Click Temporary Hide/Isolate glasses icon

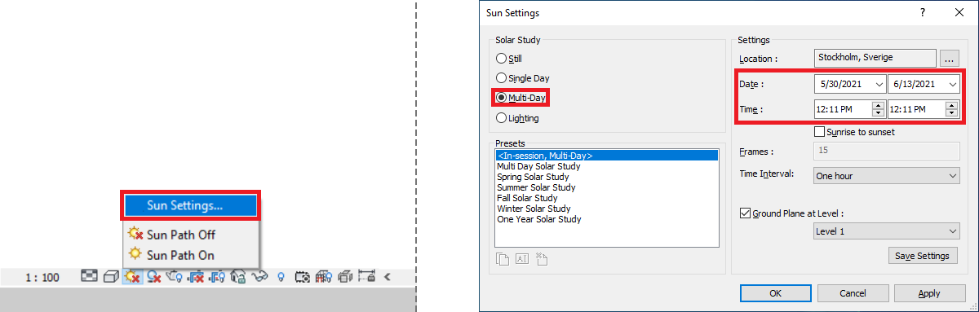[259, 277]
